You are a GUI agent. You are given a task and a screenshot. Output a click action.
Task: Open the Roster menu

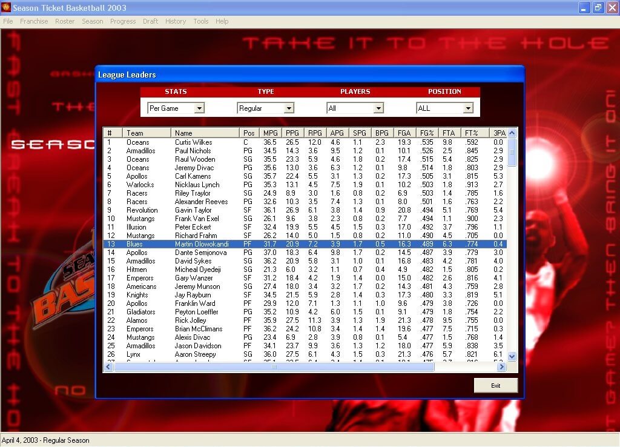click(x=65, y=21)
